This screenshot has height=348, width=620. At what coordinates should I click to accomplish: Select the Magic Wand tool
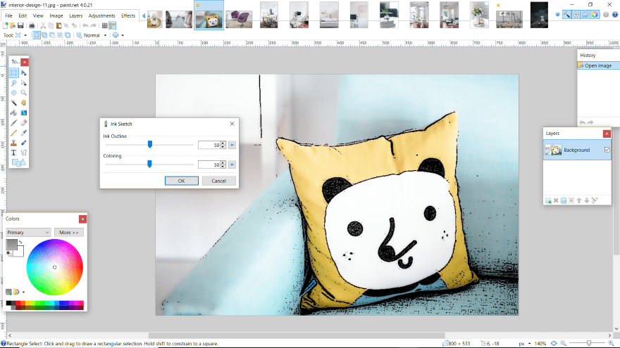click(14, 103)
